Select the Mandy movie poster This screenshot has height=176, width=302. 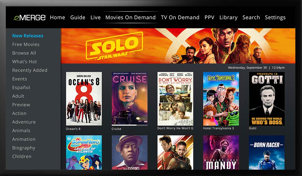pyautogui.click(x=221, y=152)
